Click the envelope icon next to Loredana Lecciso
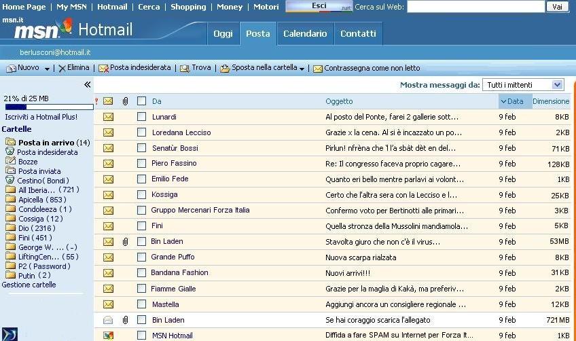576x341 pixels. tap(108, 132)
